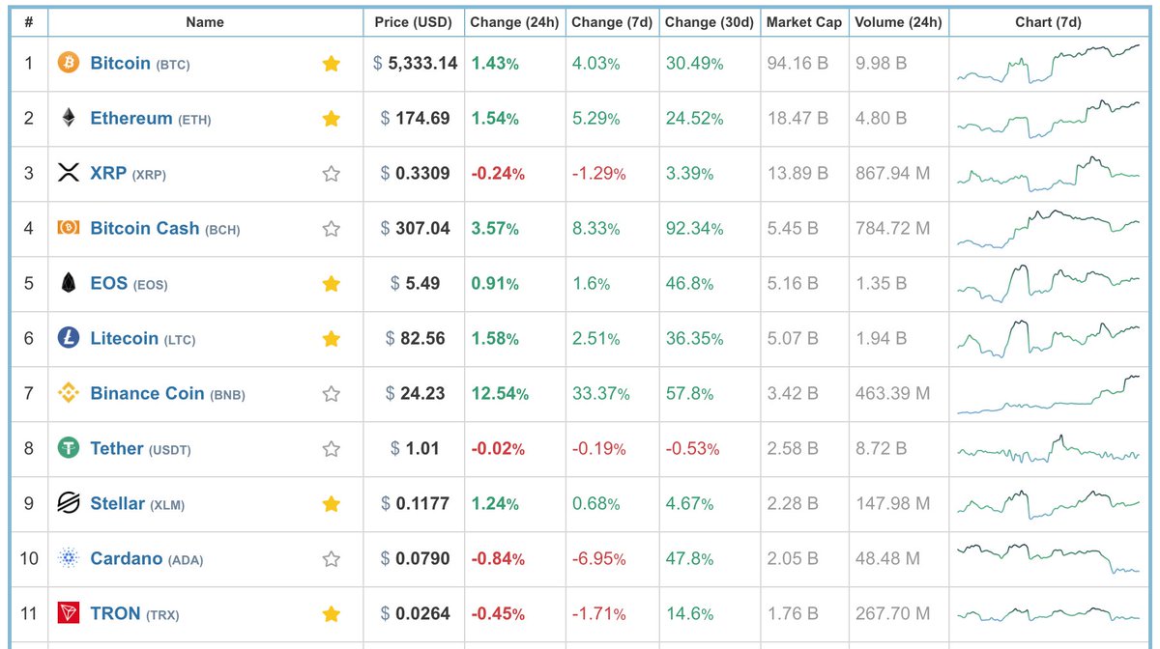Image resolution: width=1160 pixels, height=649 pixels.
Task: Click the Chart (7d) column header
Action: [x=1049, y=22]
